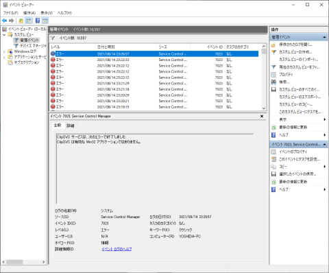Click このイベントにタスクを設定 action

point(300,159)
